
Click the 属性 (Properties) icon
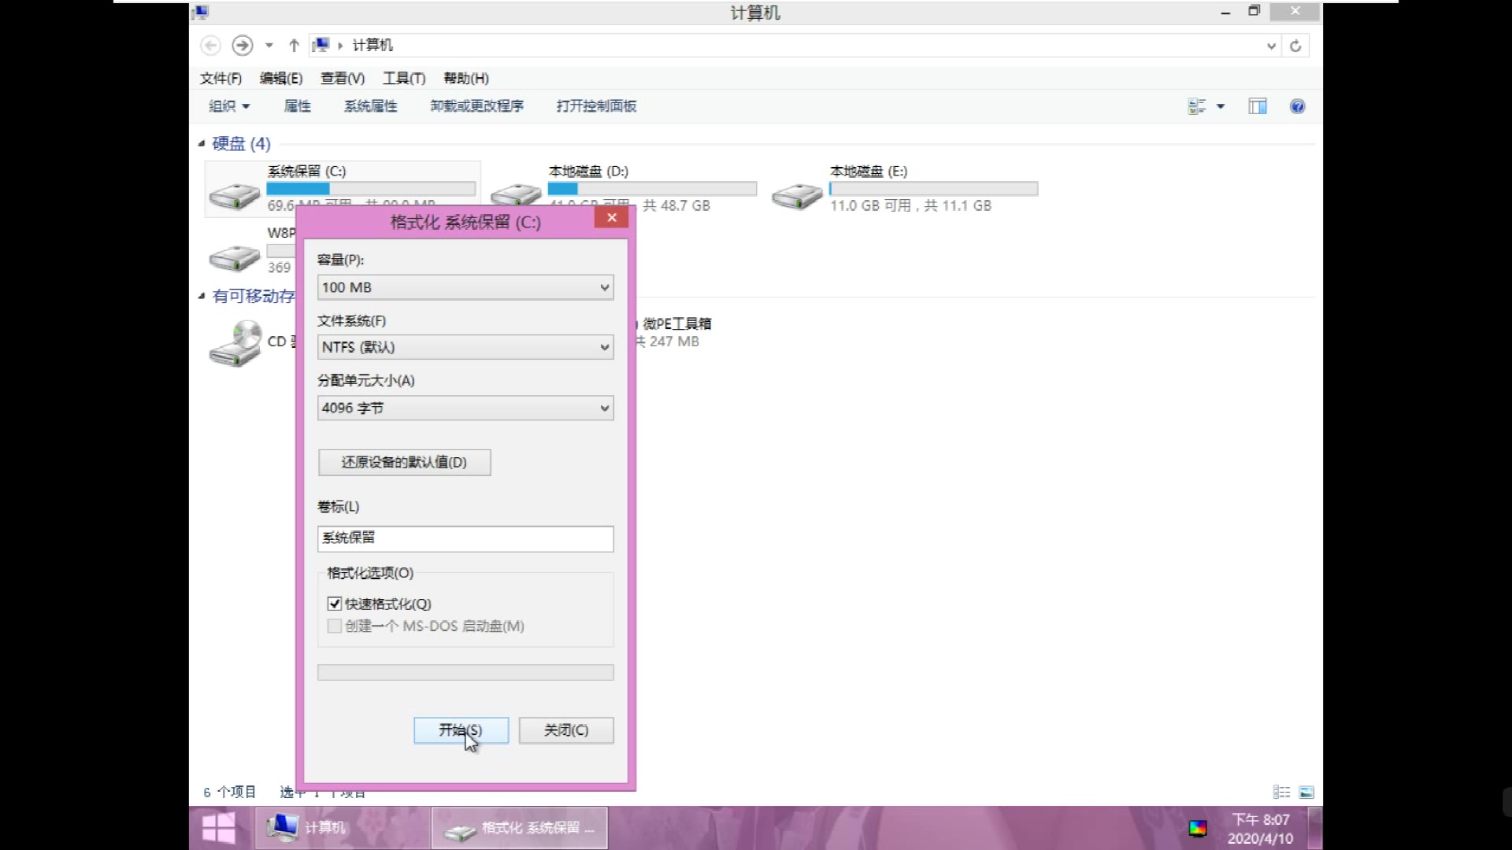click(x=297, y=106)
